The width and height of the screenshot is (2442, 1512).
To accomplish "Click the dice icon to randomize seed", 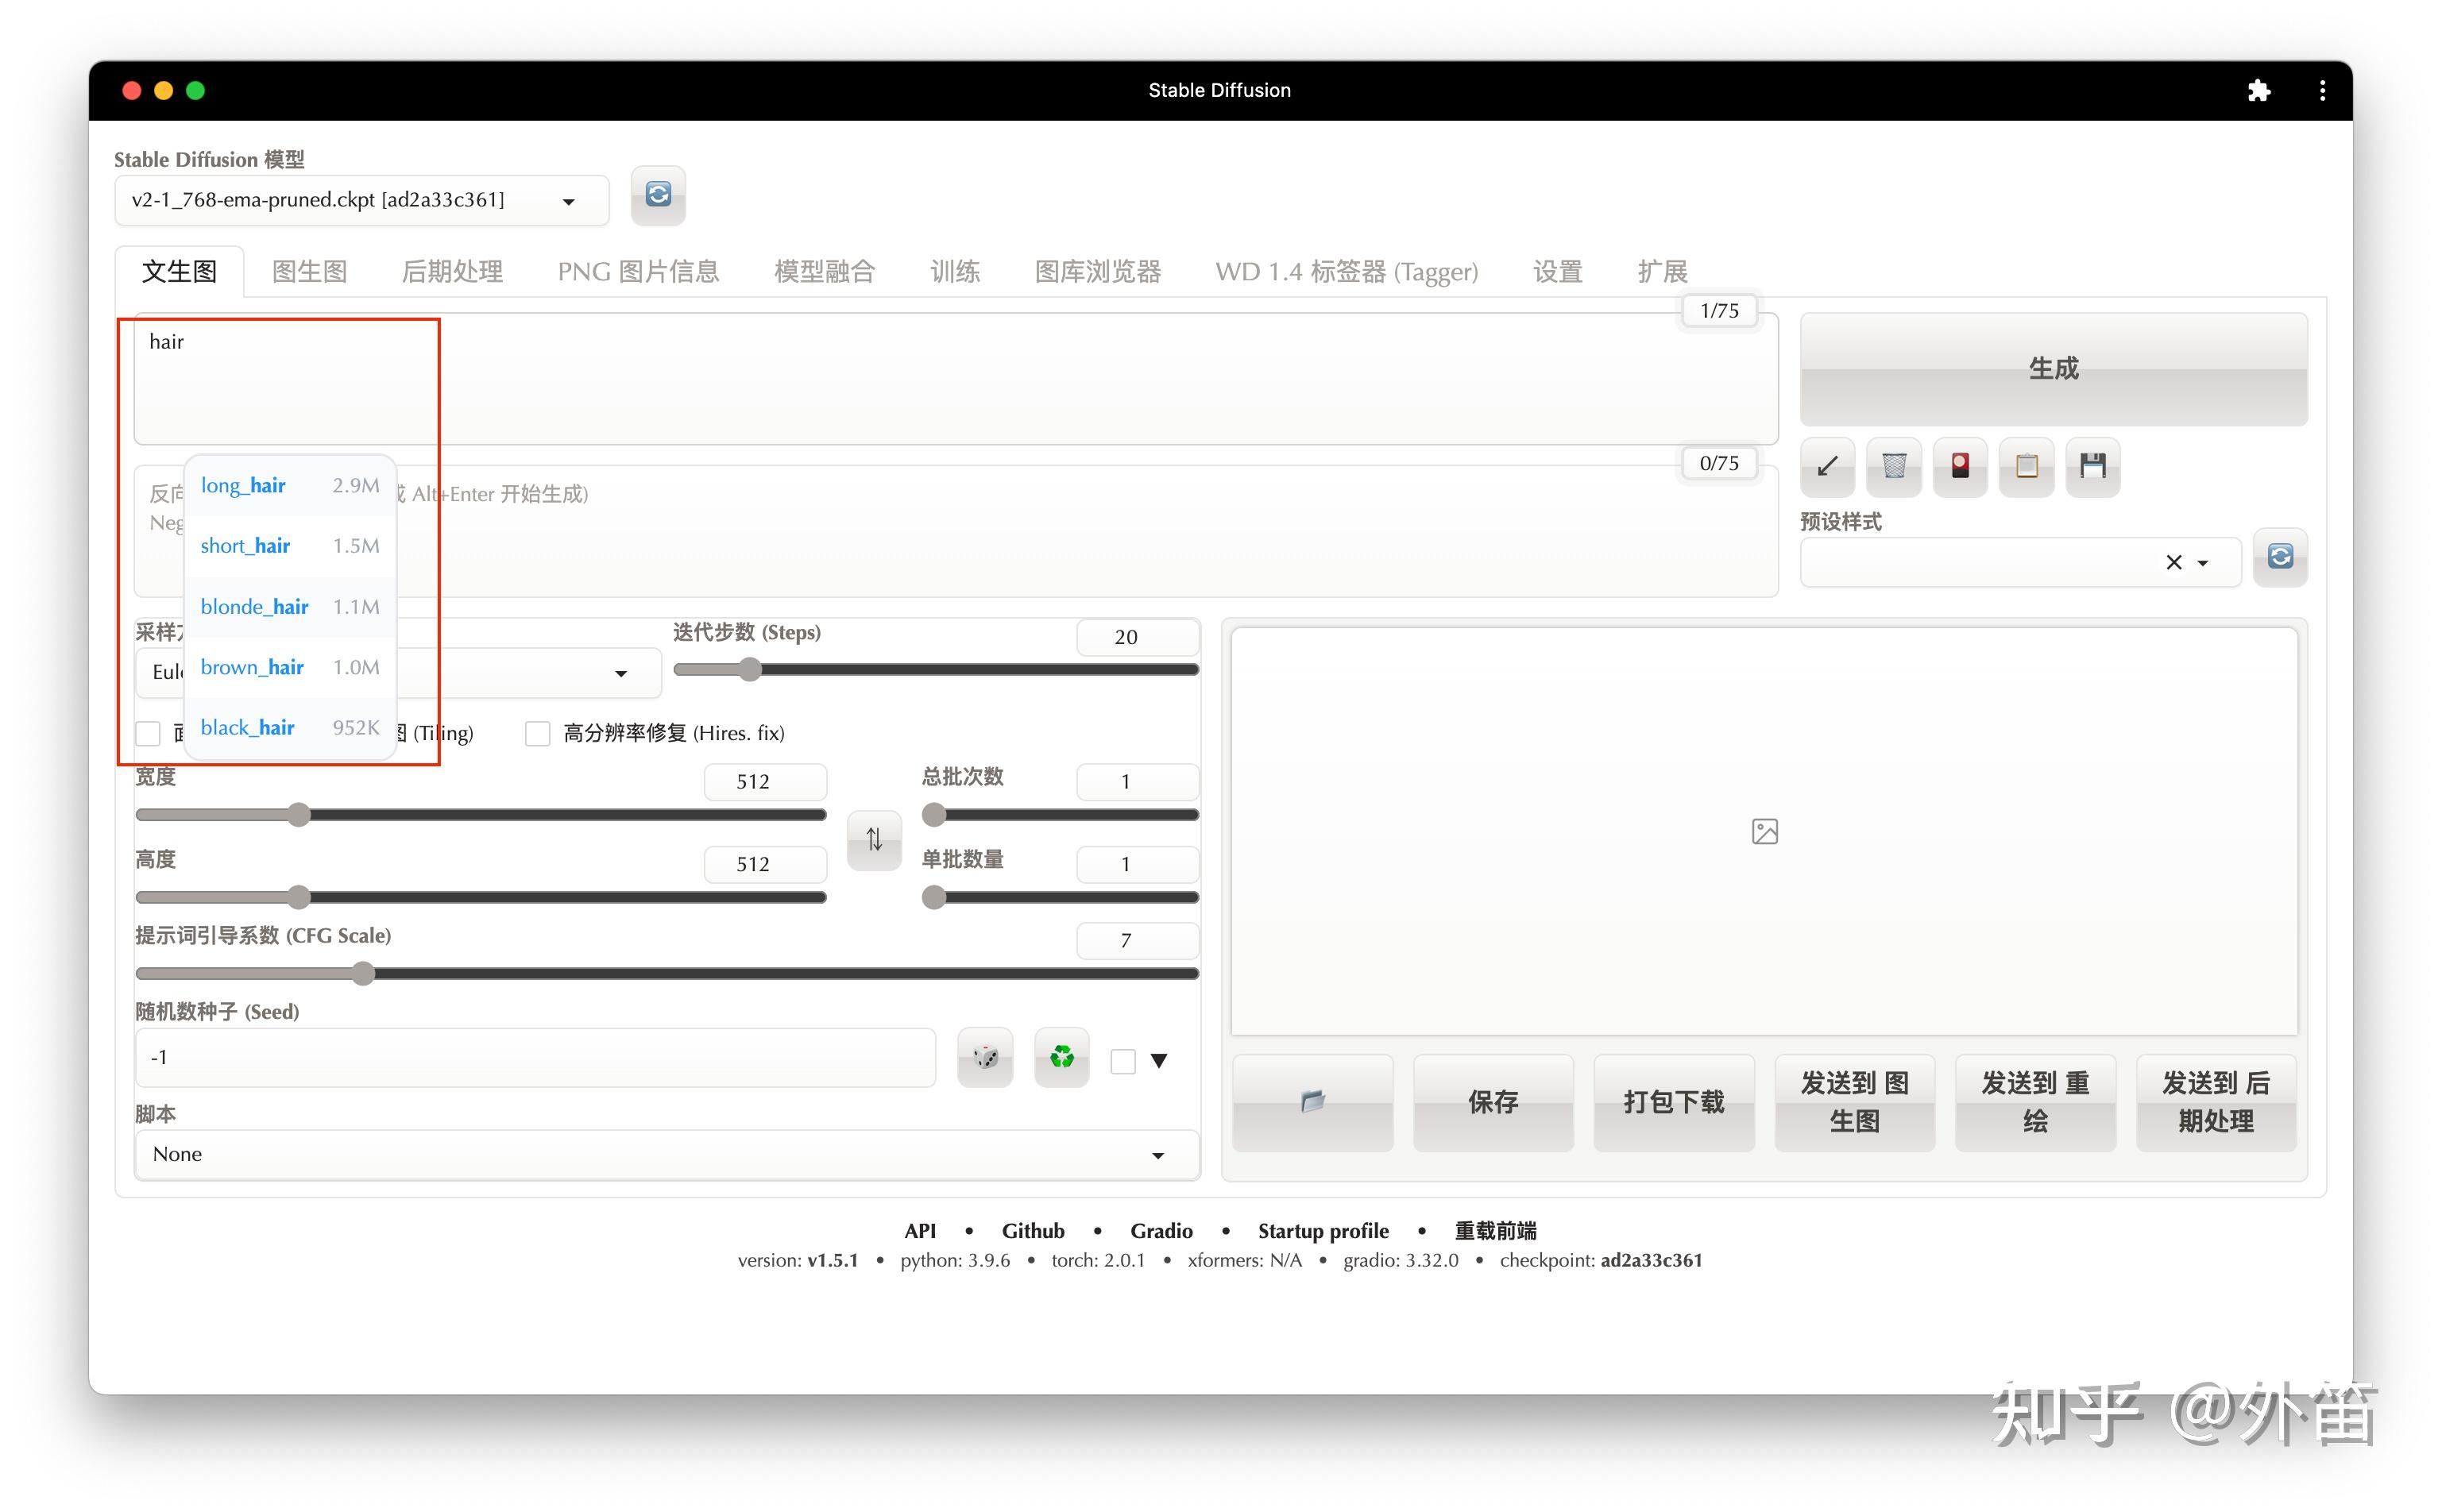I will pyautogui.click(x=984, y=1057).
